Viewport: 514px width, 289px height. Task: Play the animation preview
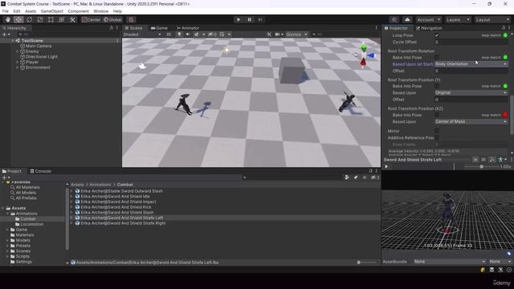[386, 166]
